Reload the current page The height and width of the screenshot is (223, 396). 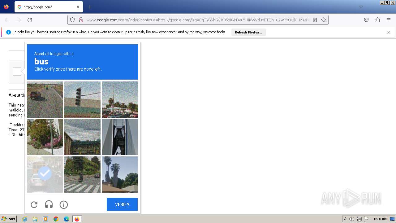tap(30, 20)
